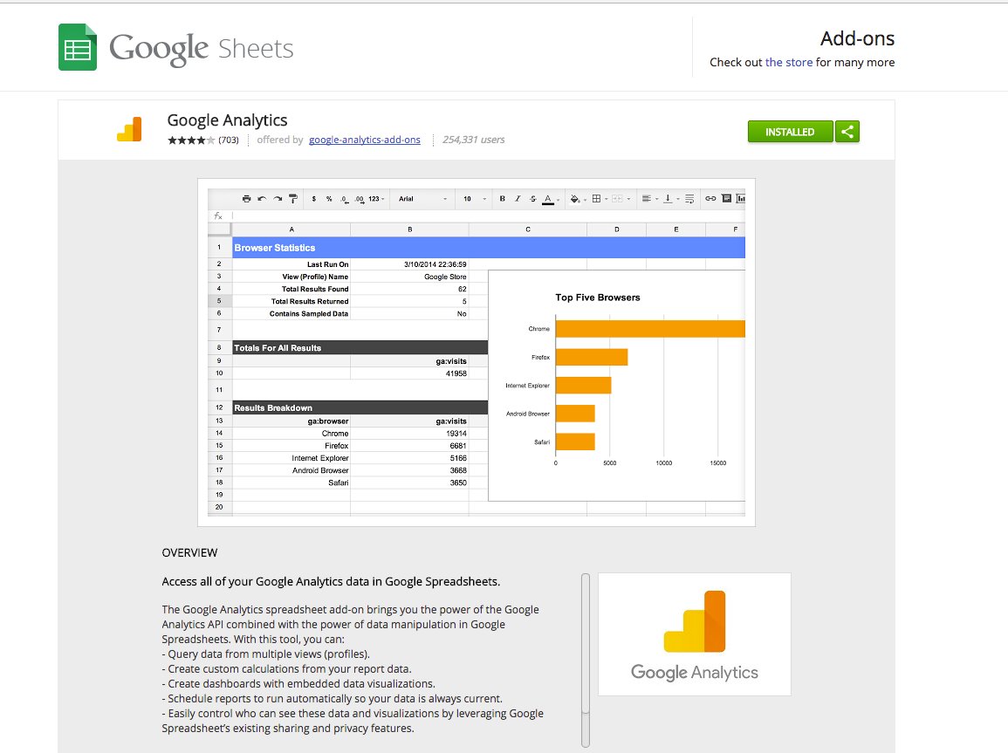Screen dimensions: 1008x753
Task: Click the Internet Explorer row label cell
Action: [291, 458]
